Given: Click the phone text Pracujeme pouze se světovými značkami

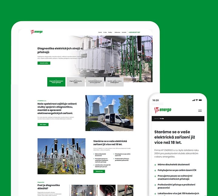Looking at the screenshot, I should (175, 177).
